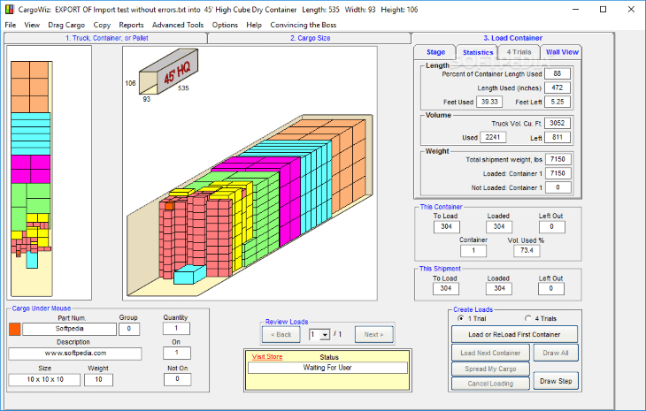The width and height of the screenshot is (646, 411).
Task: Click the Part Num. field showing Softpedia
Action: 69,329
